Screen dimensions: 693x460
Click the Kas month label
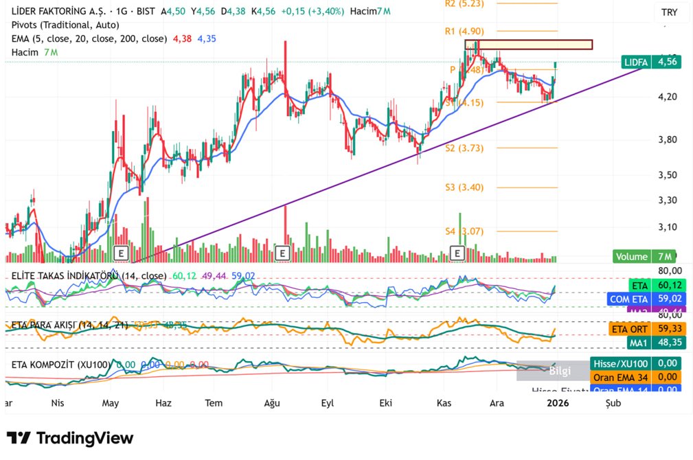444,403
